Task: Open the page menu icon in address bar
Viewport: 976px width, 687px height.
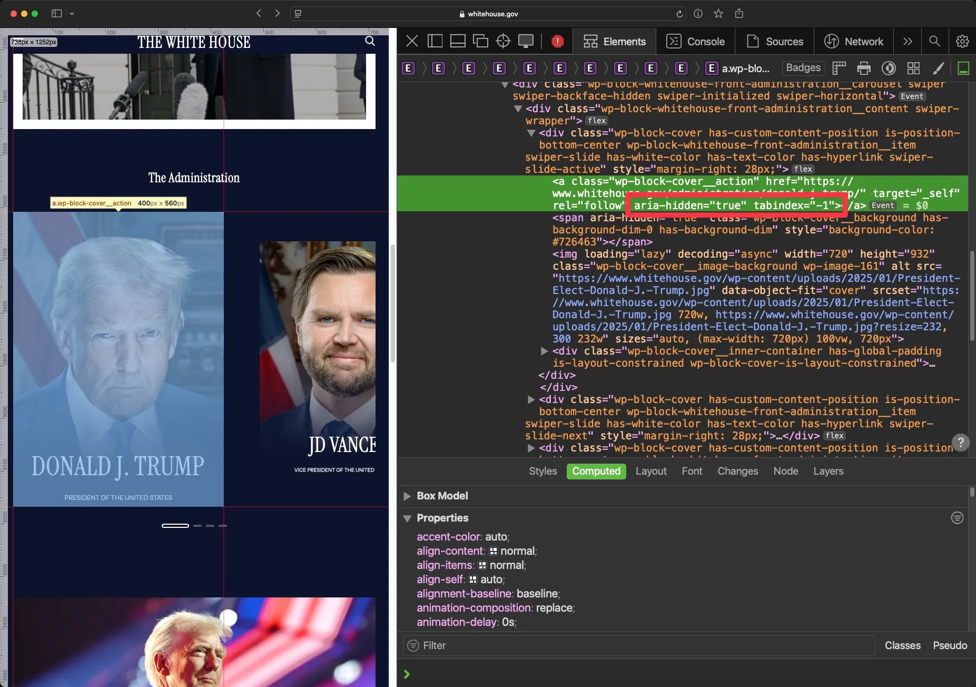Action: pyautogui.click(x=298, y=14)
